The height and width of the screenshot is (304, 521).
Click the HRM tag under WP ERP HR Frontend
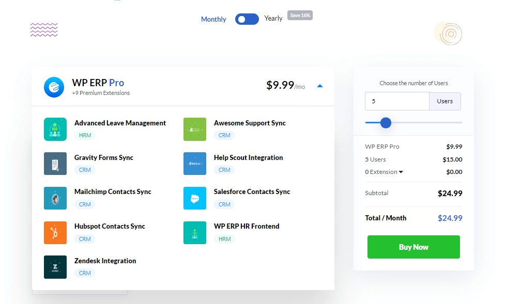(x=225, y=239)
